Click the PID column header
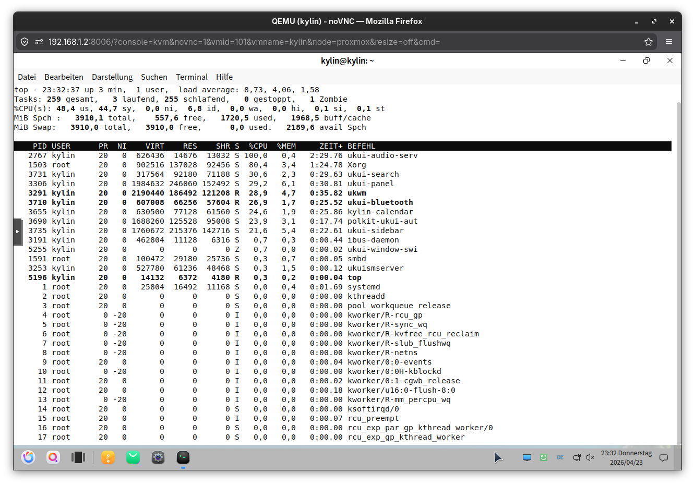The width and height of the screenshot is (695, 485). [x=40, y=146]
